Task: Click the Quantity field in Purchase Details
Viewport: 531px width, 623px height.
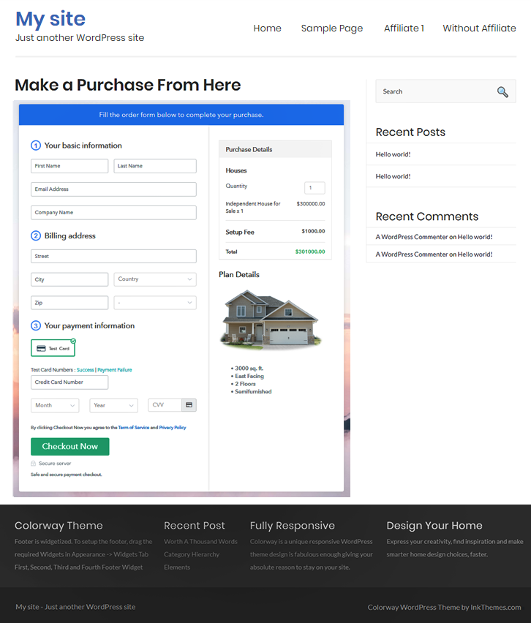Action: 315,188
